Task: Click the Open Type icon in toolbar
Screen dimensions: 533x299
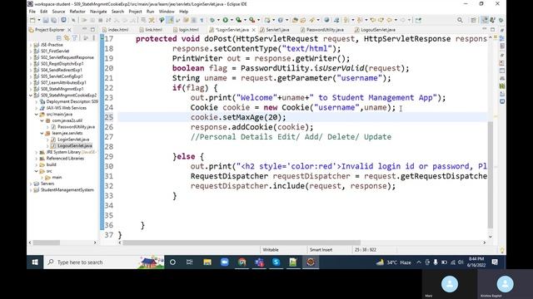Action: 295,20
